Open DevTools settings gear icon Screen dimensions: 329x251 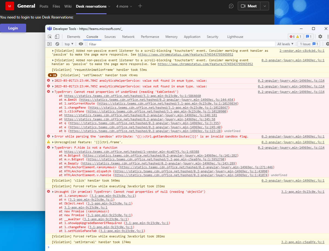(x=320, y=36)
